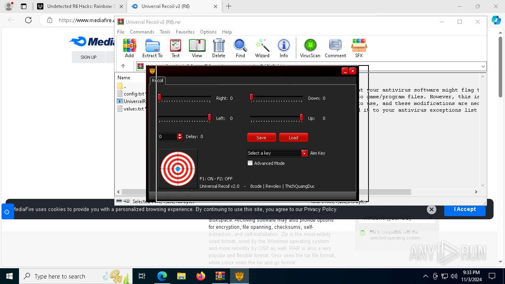505x284 pixels.
Task: Open the Commands menu
Action: click(142, 32)
